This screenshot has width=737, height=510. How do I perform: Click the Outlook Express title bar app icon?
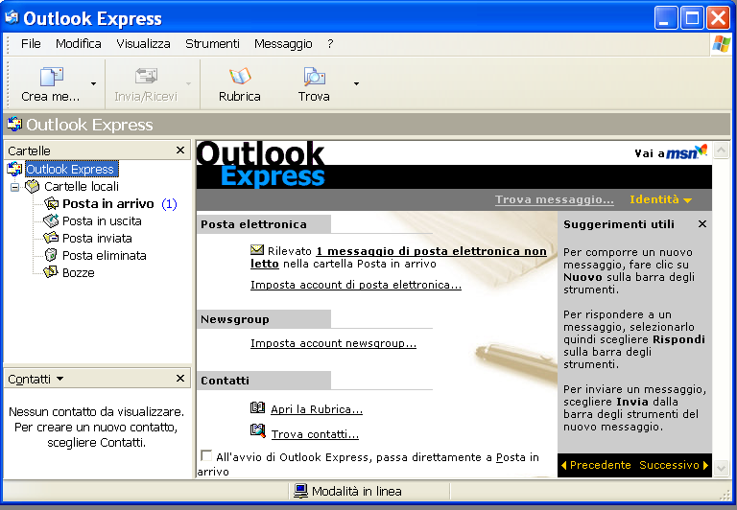[x=12, y=18]
